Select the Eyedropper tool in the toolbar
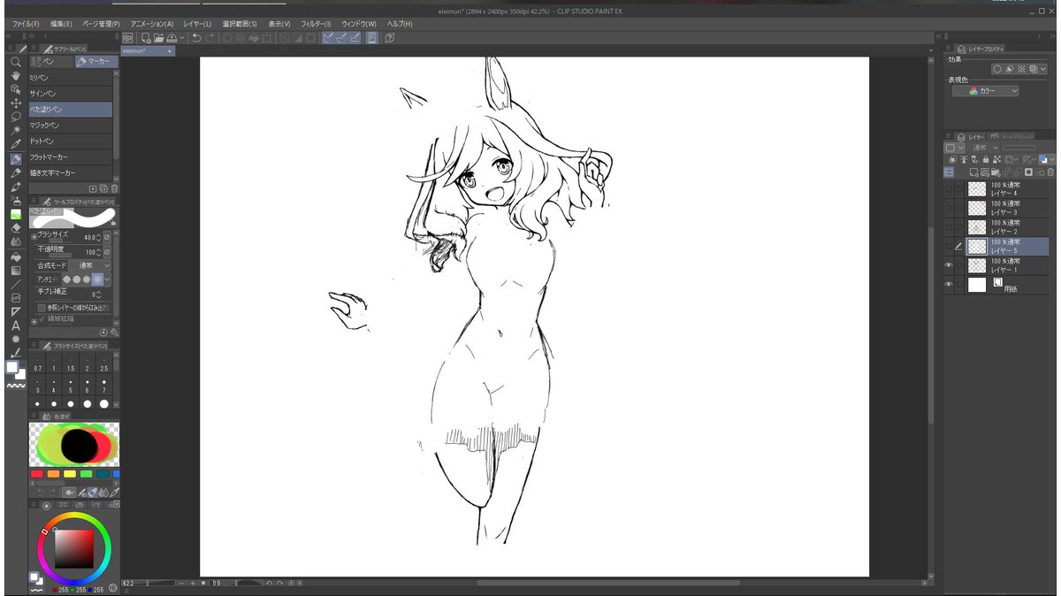Viewport: 1061px width, 596px height. 16,143
